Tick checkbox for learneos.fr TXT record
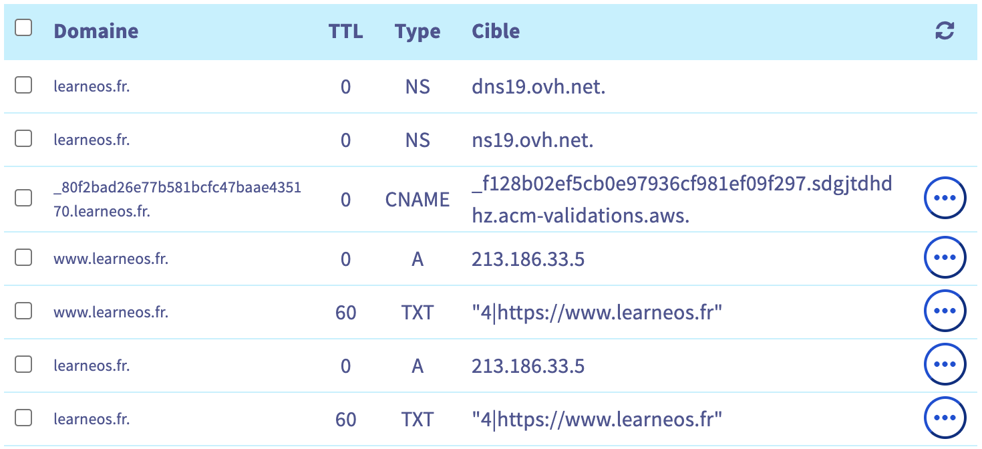This screenshot has height=449, width=982. coord(23,418)
